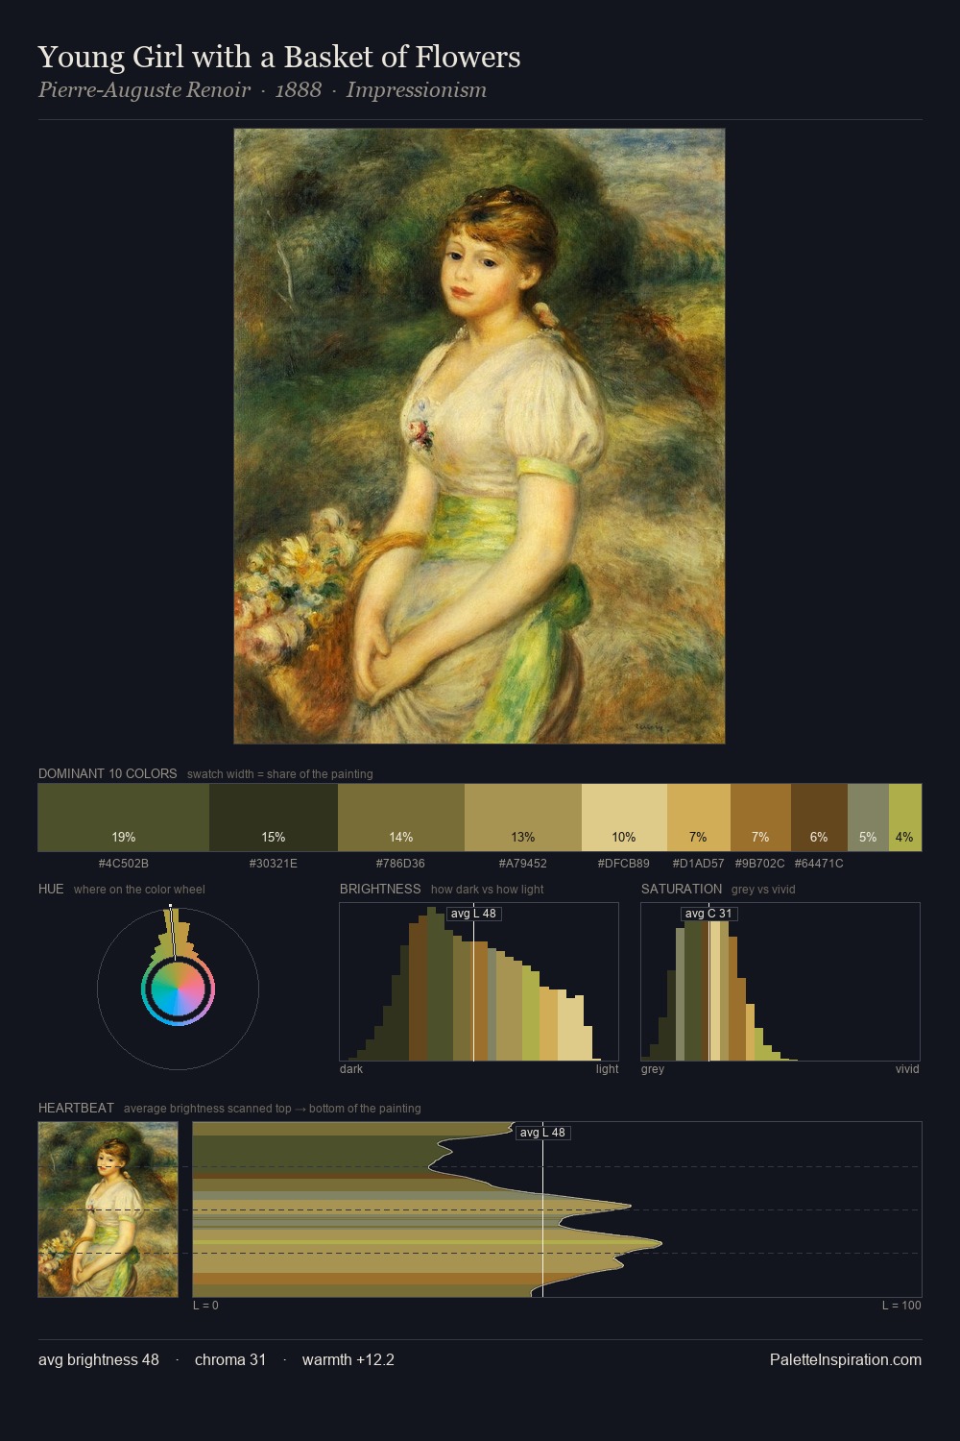Click the 'HUE' section heading
Image resolution: width=960 pixels, height=1441 pixels.
click(51, 889)
